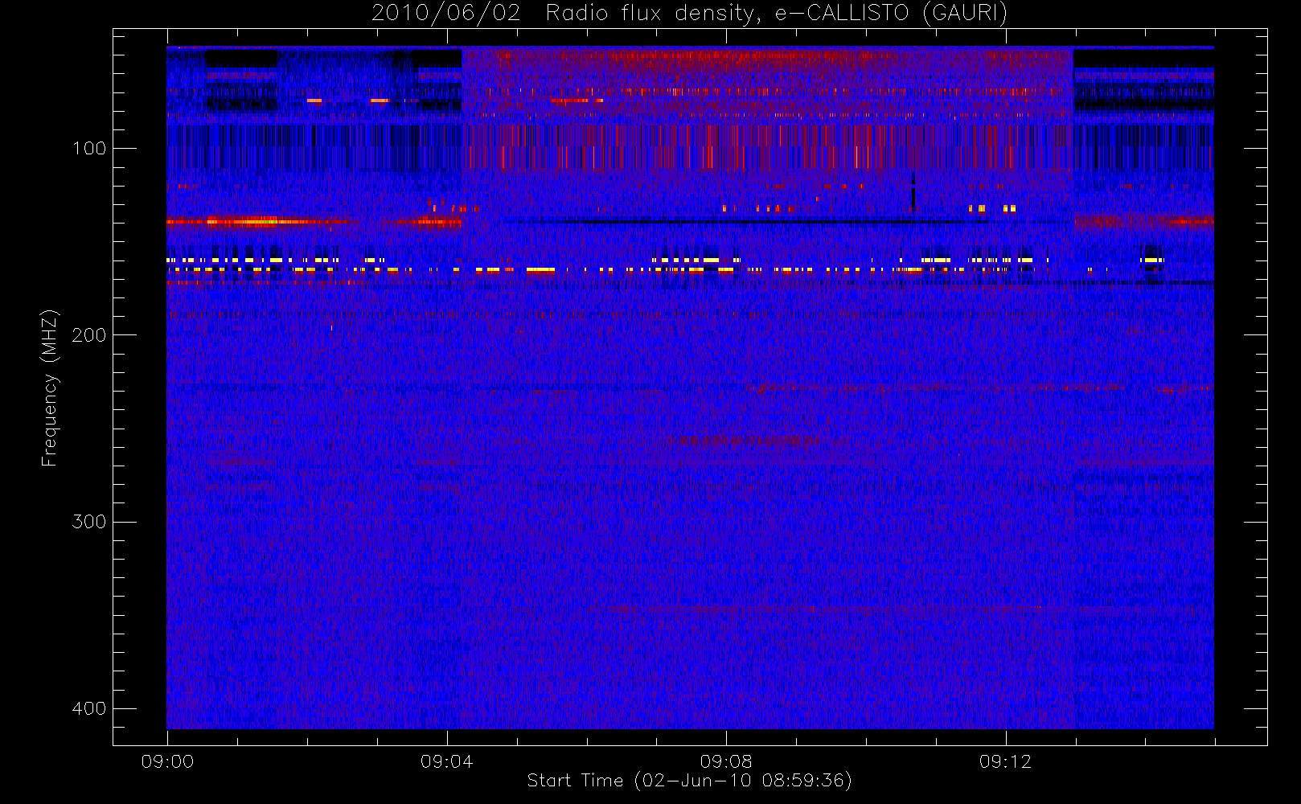Select the 200 frequency axis label
1301x804 pixels.
point(89,335)
